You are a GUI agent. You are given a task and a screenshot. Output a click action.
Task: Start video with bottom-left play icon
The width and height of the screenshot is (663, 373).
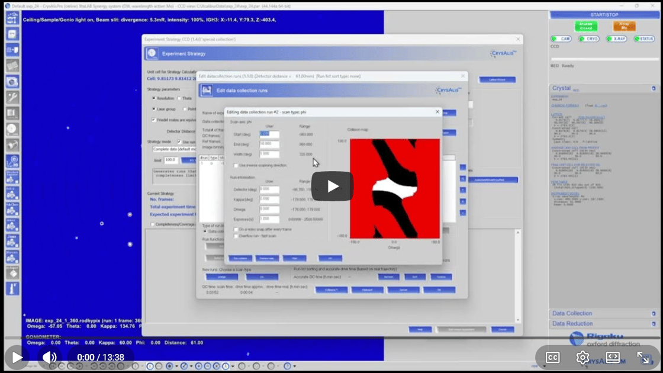(x=17, y=357)
